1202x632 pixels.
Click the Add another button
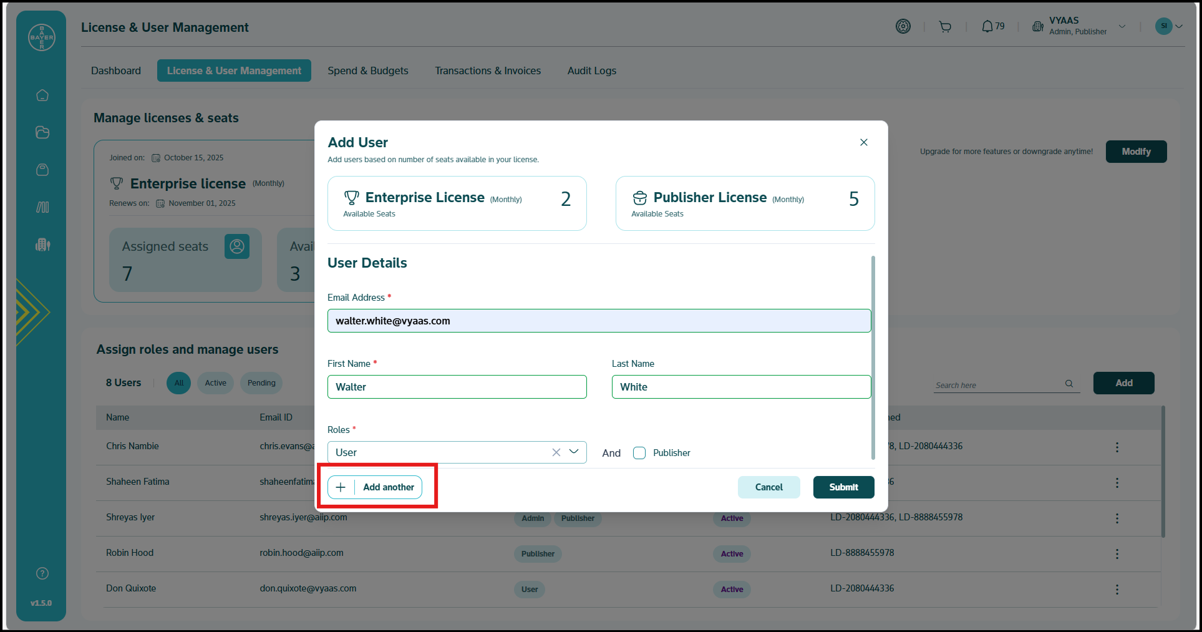[375, 487]
